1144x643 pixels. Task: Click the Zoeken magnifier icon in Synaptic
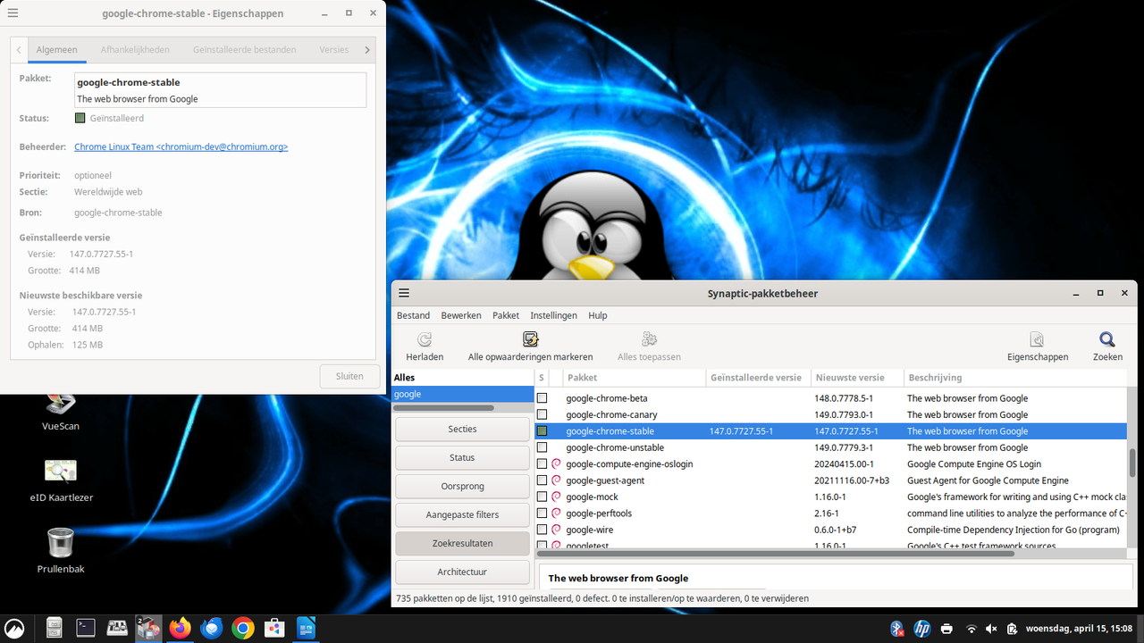(x=1107, y=339)
